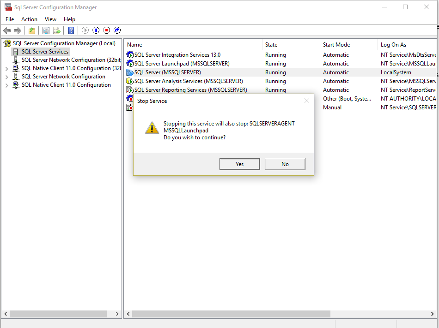This screenshot has width=439, height=328.
Task: Click services list scrollbar left arrow
Action: coord(128,314)
